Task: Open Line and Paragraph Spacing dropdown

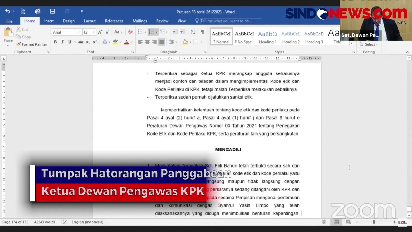Action: (173, 42)
